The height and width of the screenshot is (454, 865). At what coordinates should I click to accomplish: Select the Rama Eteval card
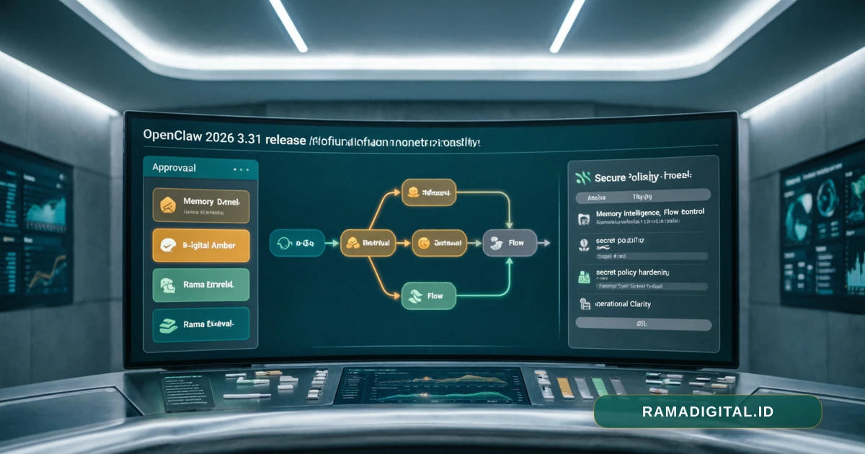(200, 325)
